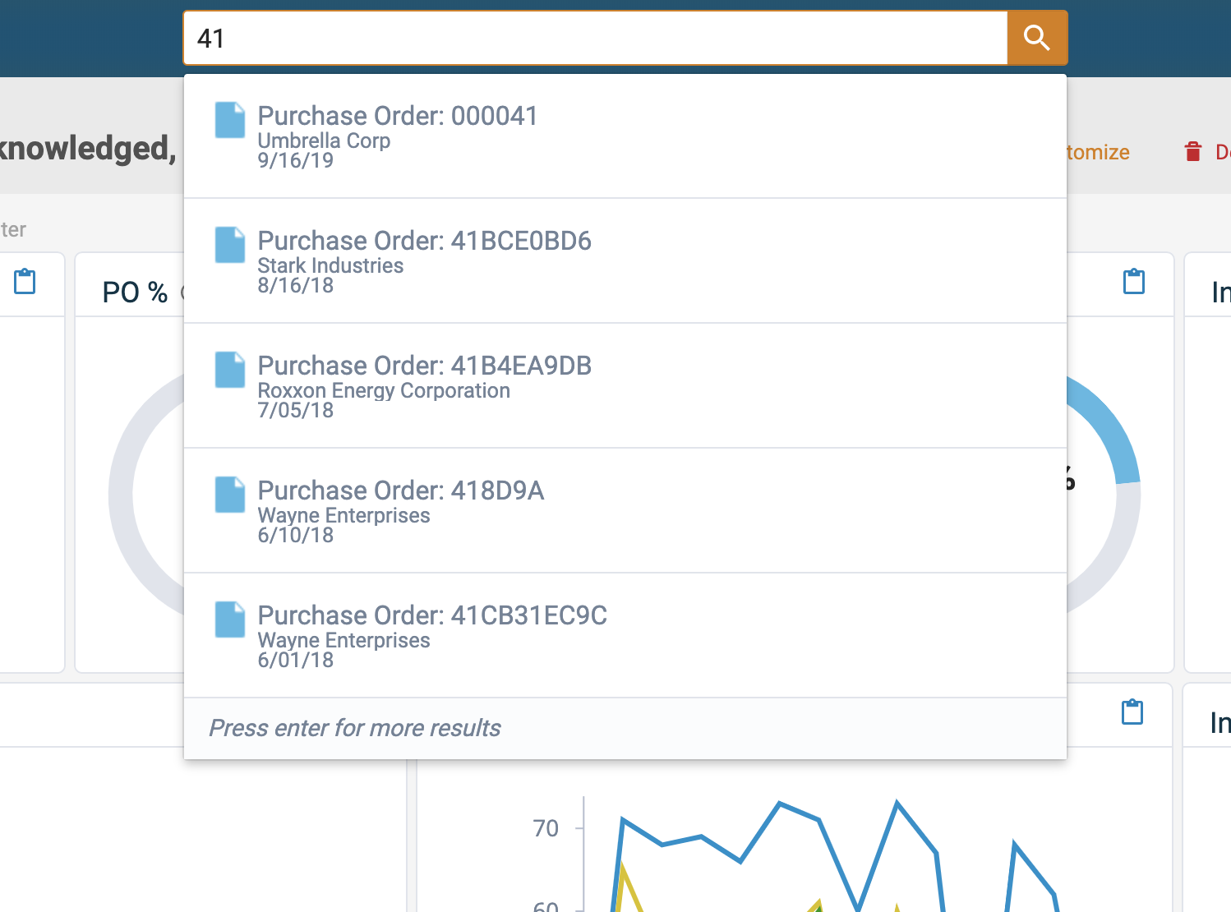Click the orange magnifying glass search button
Screen dimensions: 1231x912
1036,37
